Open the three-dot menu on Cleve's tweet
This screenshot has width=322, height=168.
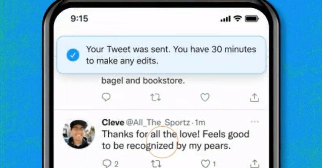(255, 122)
